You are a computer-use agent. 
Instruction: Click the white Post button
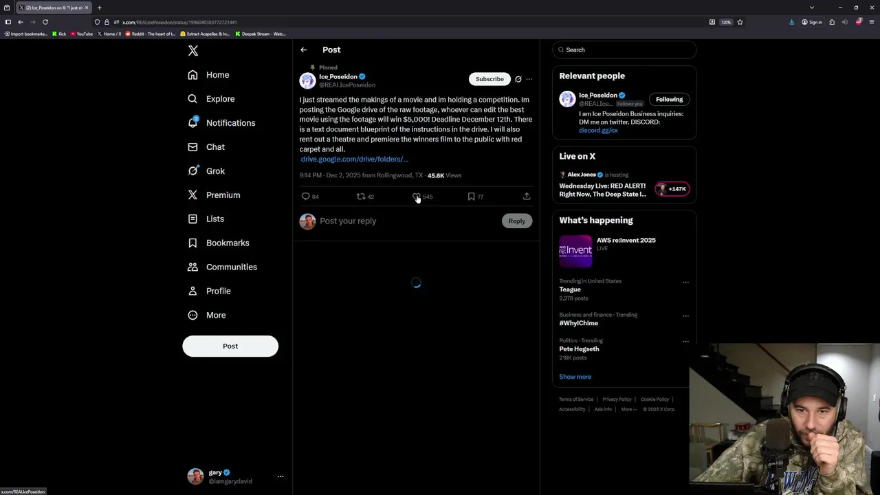point(230,346)
